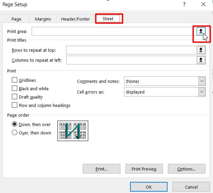Screen dimensions: 213x193
Task: Click the Print area collapse dialog icon
Action: coord(201,31)
